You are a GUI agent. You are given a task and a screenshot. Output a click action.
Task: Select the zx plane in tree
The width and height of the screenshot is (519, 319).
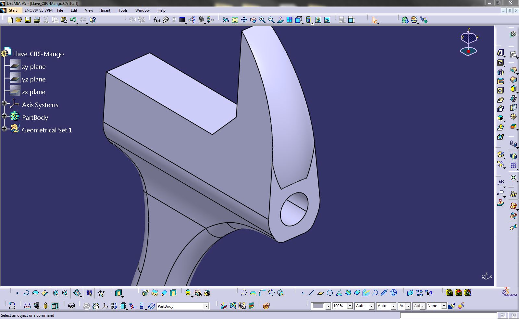click(x=33, y=92)
